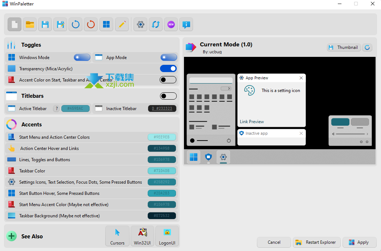Open the Cursors editor

click(117, 236)
